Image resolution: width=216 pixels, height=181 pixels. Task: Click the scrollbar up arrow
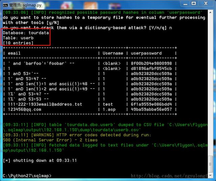pyautogui.click(x=210, y=12)
